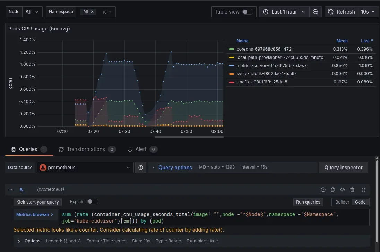Switch to the Transformations tab

pos(87,150)
